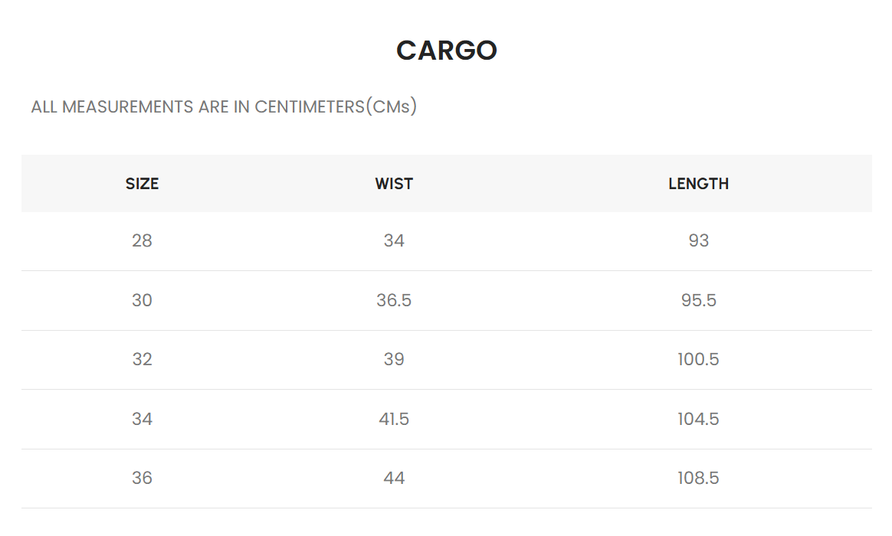Click waist value 34 for size 28
This screenshot has height=536, width=892.
tap(394, 241)
